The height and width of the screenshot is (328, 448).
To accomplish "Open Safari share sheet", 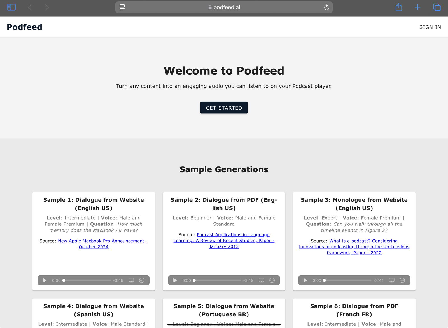I will pyautogui.click(x=398, y=7).
